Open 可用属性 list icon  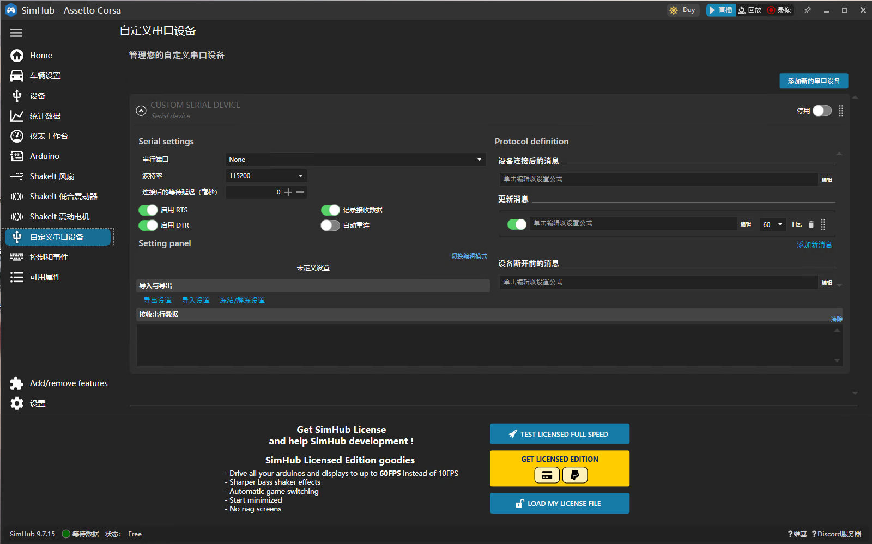[x=17, y=277]
